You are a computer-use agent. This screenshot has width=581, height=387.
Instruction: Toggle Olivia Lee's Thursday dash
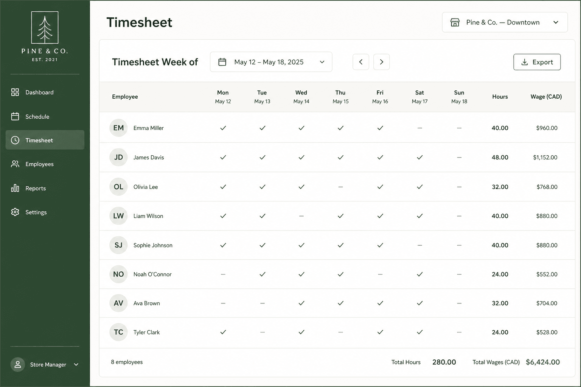(340, 187)
